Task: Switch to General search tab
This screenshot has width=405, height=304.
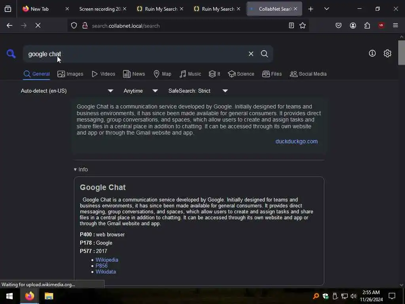Action: click(36, 74)
